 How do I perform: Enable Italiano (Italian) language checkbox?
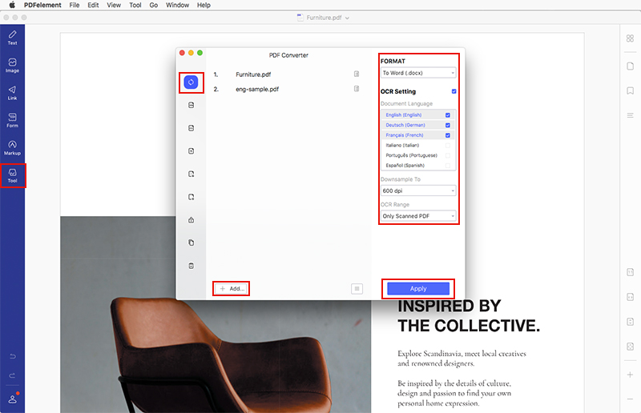(448, 145)
